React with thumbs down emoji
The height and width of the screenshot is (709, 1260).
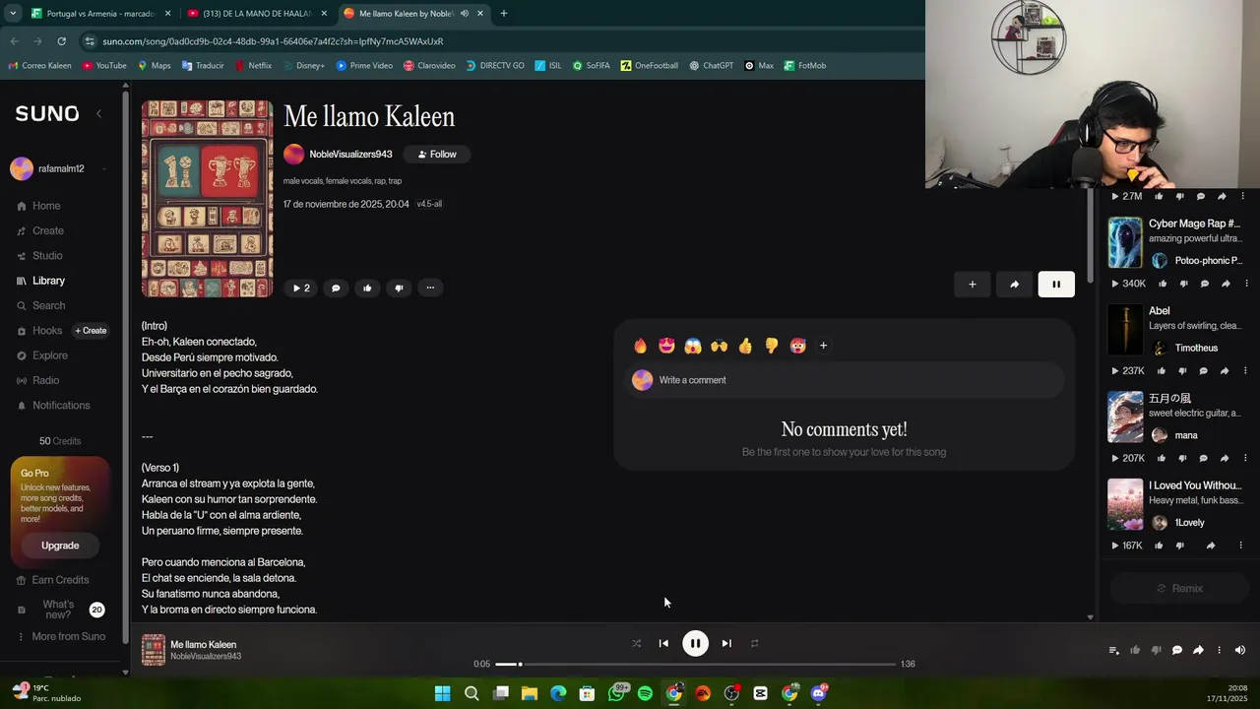[771, 346]
